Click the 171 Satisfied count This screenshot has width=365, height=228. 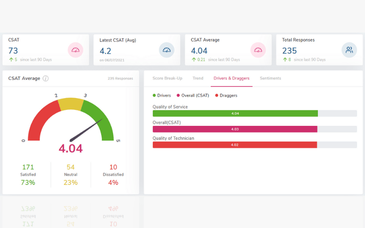pyautogui.click(x=28, y=167)
